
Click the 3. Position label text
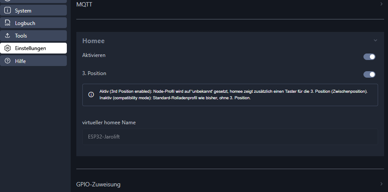coord(94,73)
